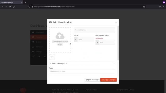Click the Important Links footer heading
This screenshot has width=166, height=93.
tap(126, 90)
